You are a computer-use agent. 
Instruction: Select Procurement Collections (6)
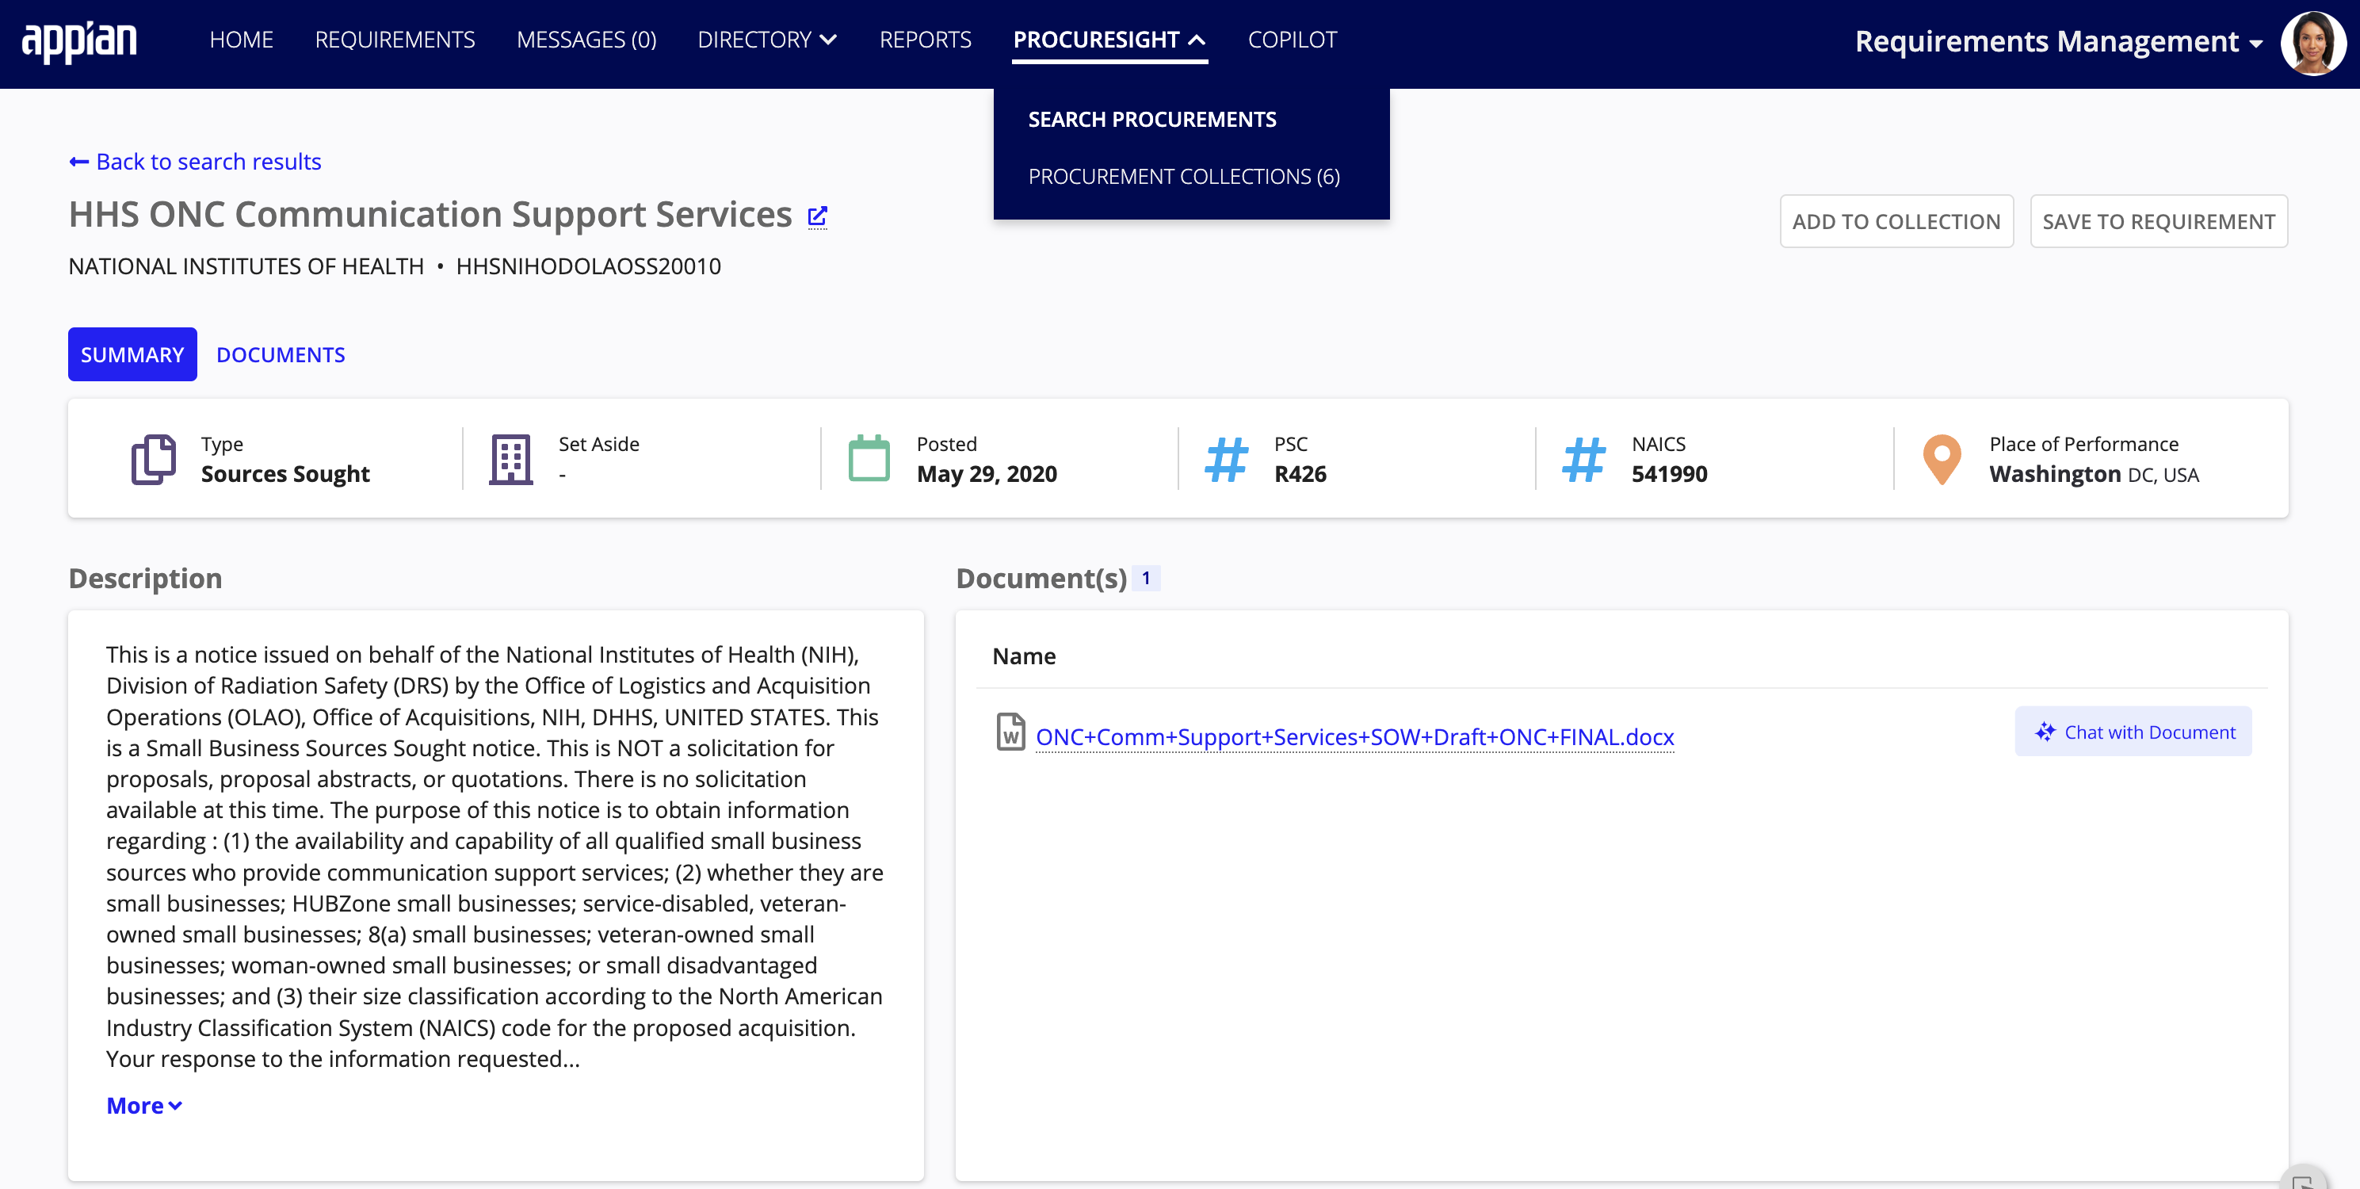click(x=1184, y=176)
